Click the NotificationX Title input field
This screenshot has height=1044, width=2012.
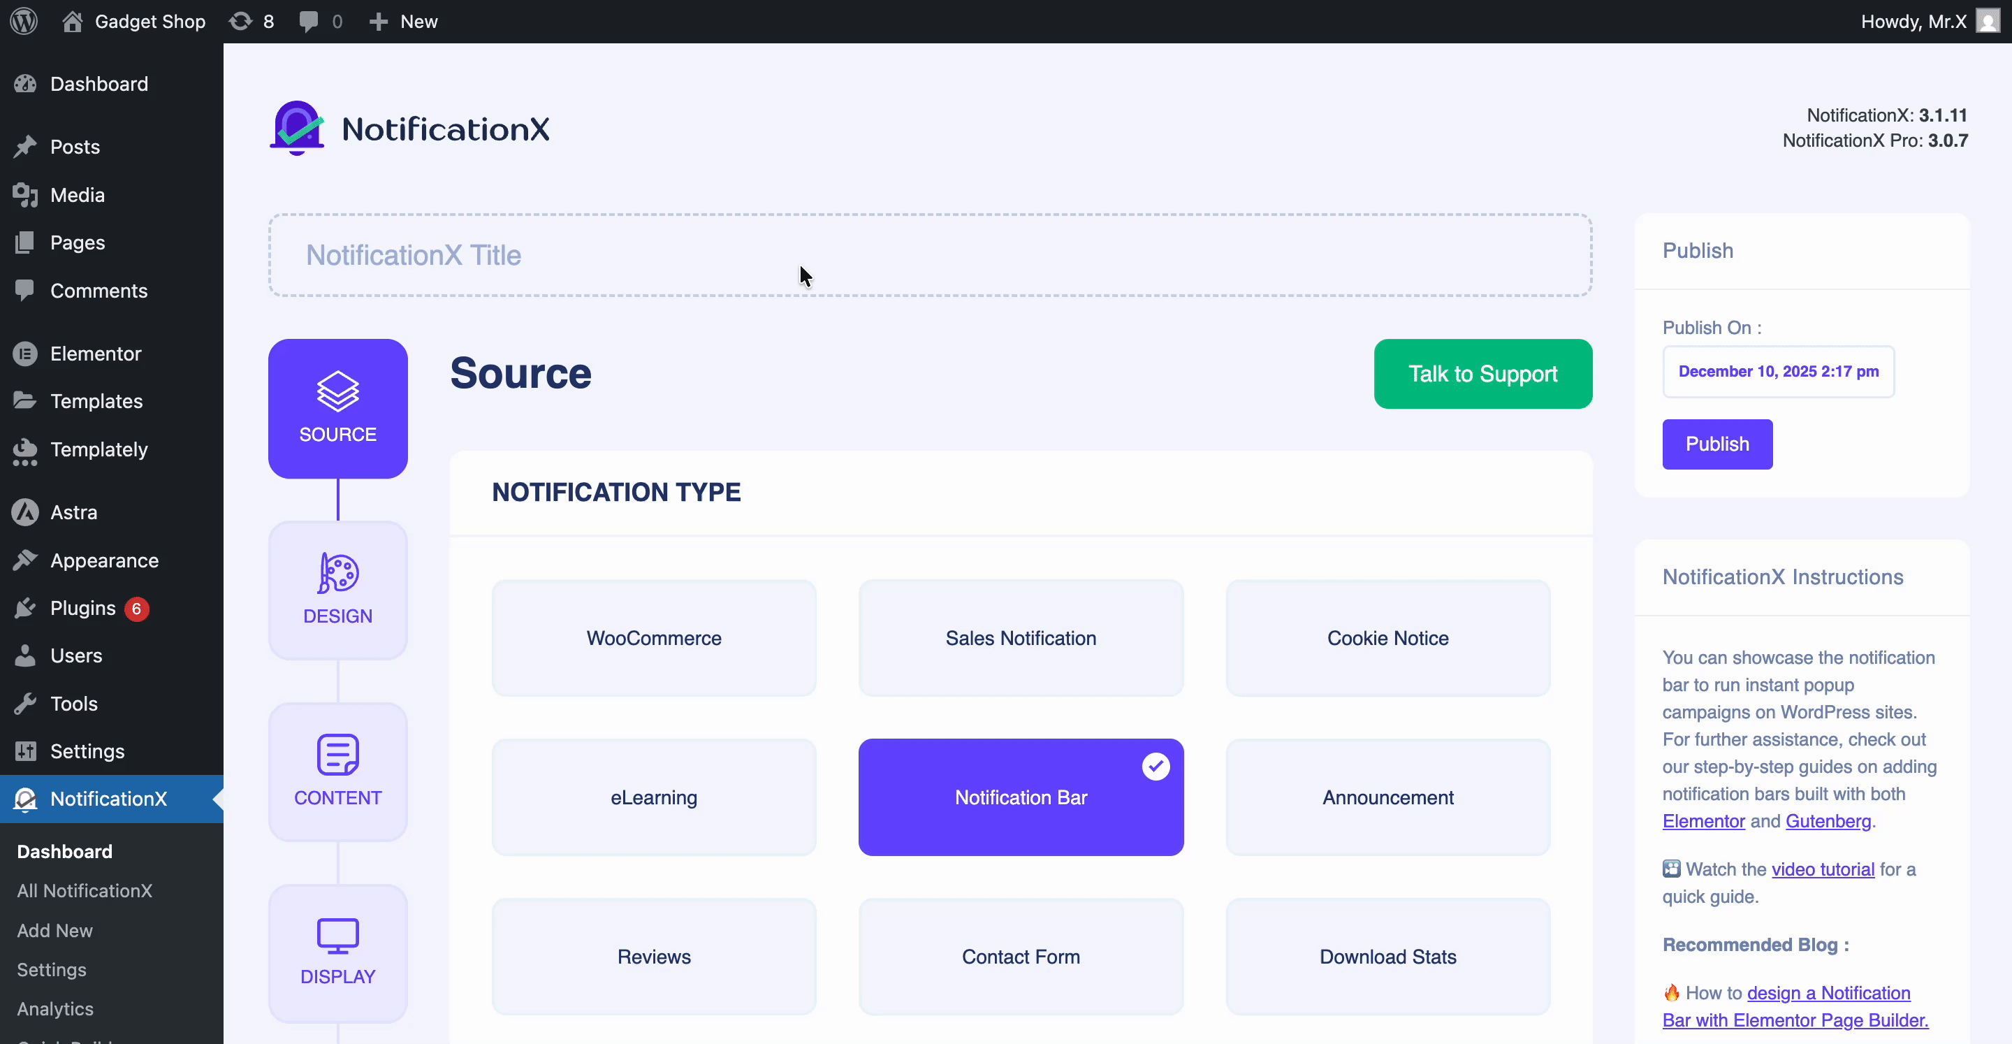929,255
